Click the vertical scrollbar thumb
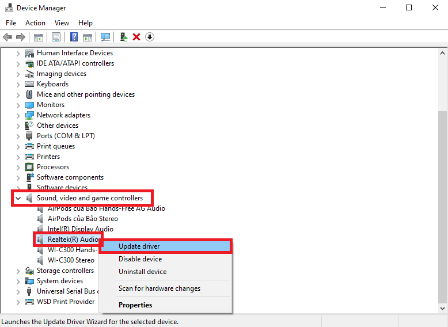 pos(442,207)
